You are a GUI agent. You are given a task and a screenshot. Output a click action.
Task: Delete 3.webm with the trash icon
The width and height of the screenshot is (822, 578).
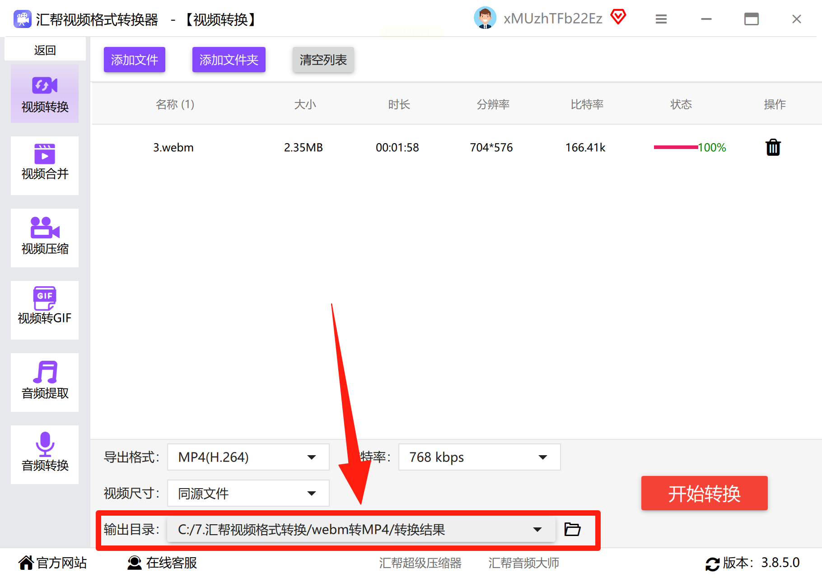[x=773, y=148]
